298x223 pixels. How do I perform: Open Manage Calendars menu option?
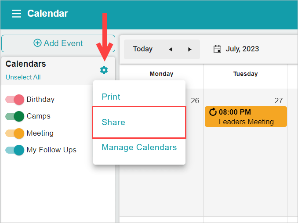click(x=139, y=147)
